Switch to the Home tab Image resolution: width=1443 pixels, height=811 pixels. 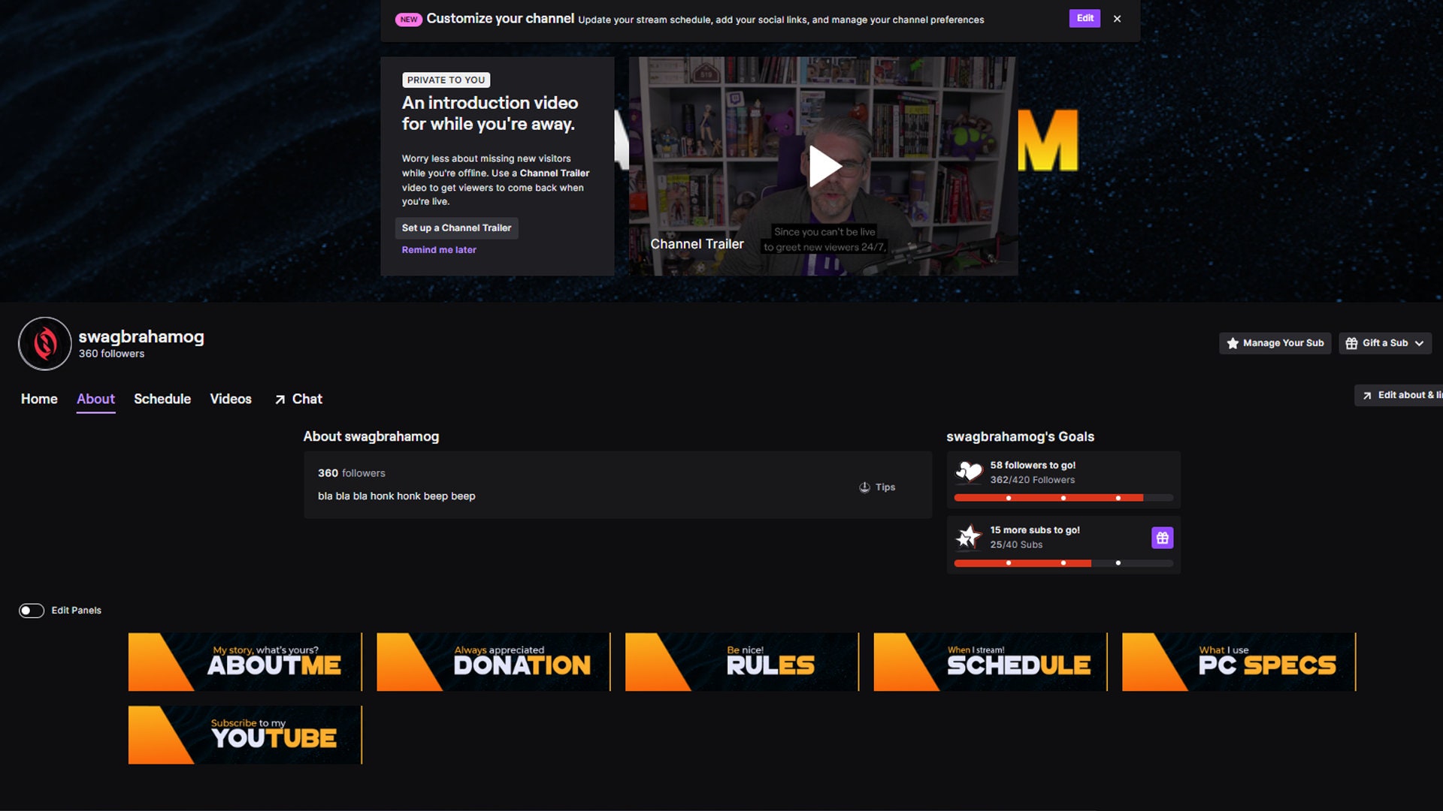(x=39, y=399)
